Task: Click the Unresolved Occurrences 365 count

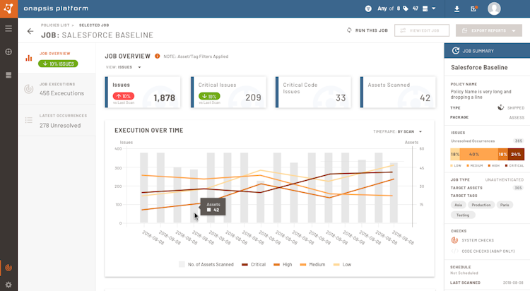Action: (x=519, y=141)
